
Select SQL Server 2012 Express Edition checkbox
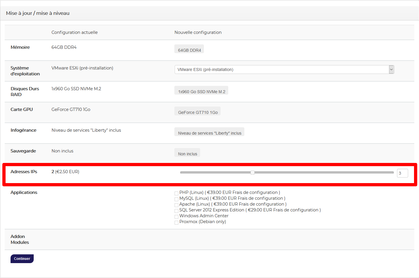[176, 211]
